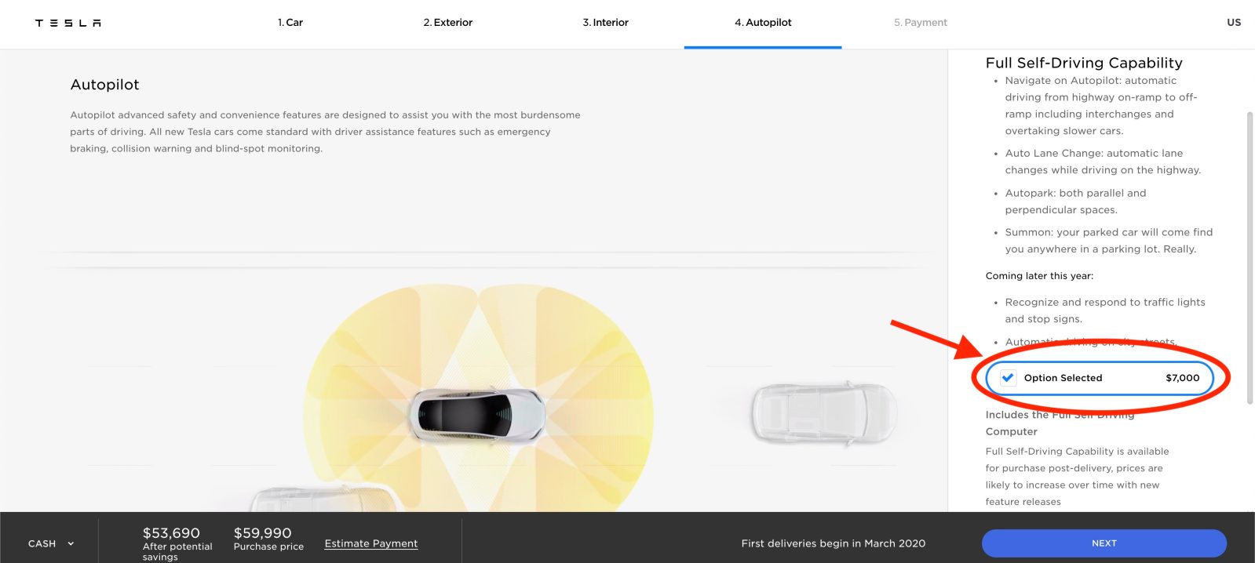1255x563 pixels.
Task: Go to the 1. Car step
Action: pos(290,23)
